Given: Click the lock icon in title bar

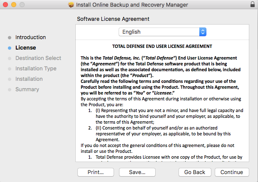Looking at the screenshot, I should coord(253,4).
